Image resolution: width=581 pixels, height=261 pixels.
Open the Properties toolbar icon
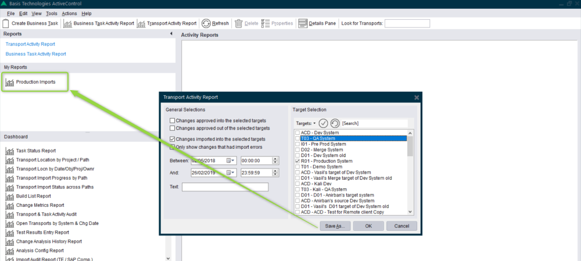266,23
